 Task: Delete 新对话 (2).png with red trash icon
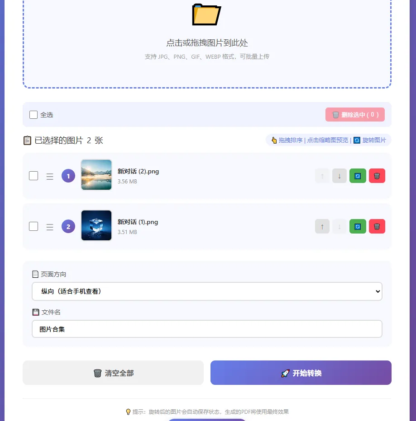coord(377,176)
